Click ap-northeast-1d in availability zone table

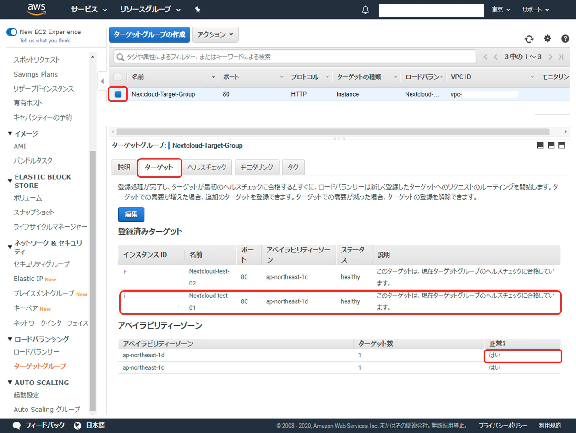click(x=143, y=355)
